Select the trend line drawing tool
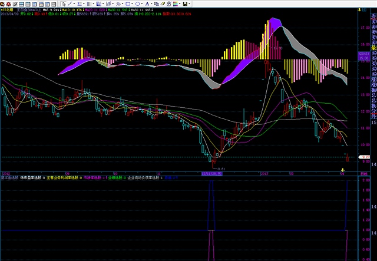The height and width of the screenshot is (261, 377). tap(70, 4)
